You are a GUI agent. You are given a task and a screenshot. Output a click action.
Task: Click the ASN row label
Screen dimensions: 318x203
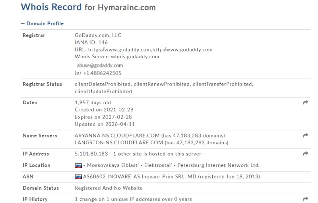click(x=28, y=176)
